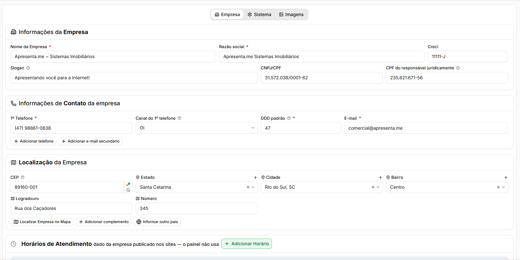Click Adicionar telefone button
The image size is (520, 260).
tap(33, 141)
